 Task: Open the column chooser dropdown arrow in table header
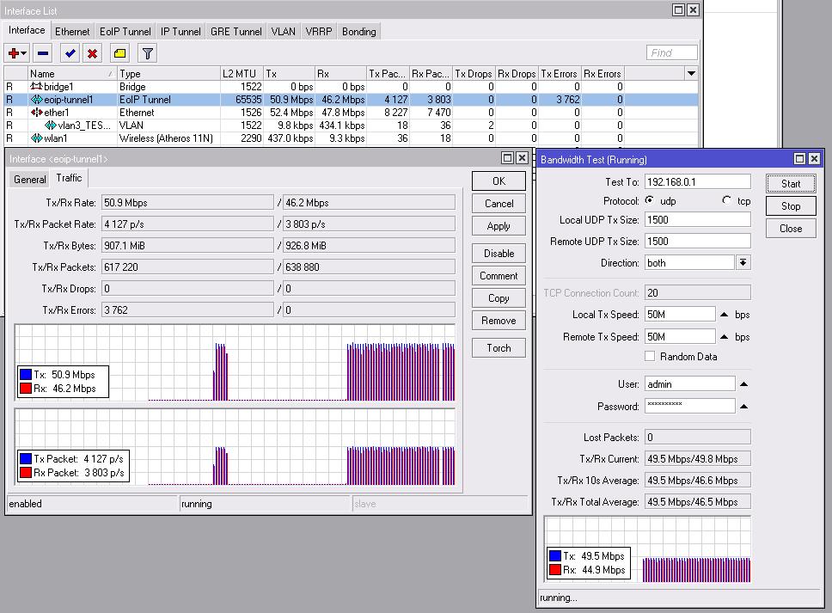tap(691, 74)
